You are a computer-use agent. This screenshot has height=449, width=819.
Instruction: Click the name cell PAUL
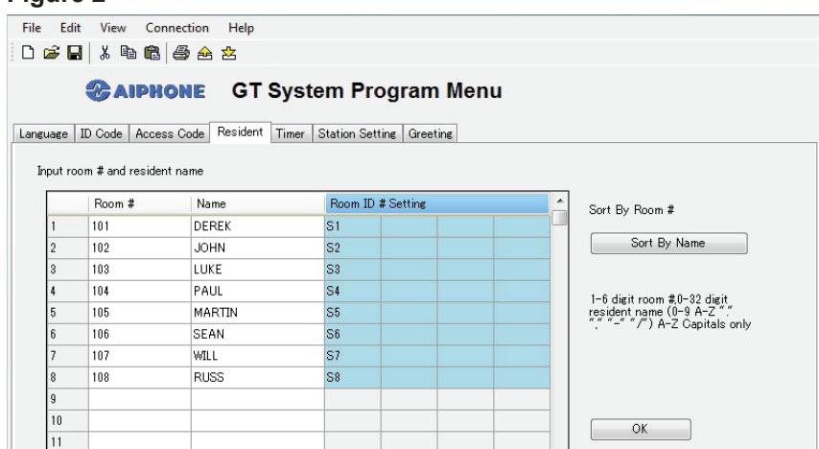point(258,291)
